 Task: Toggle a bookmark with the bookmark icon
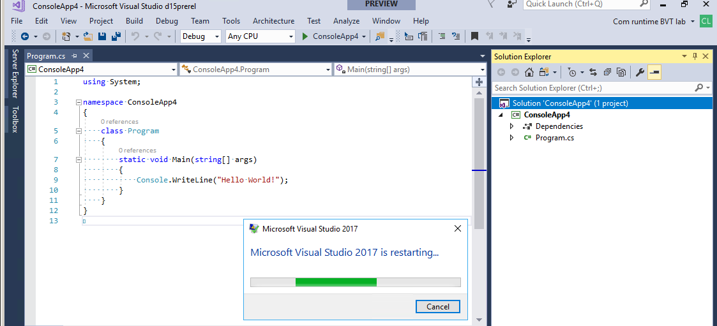click(x=474, y=36)
